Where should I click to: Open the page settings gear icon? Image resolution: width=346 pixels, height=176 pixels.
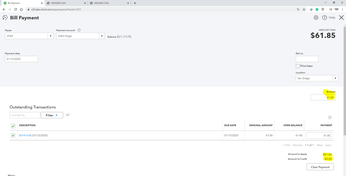coord(316,17)
